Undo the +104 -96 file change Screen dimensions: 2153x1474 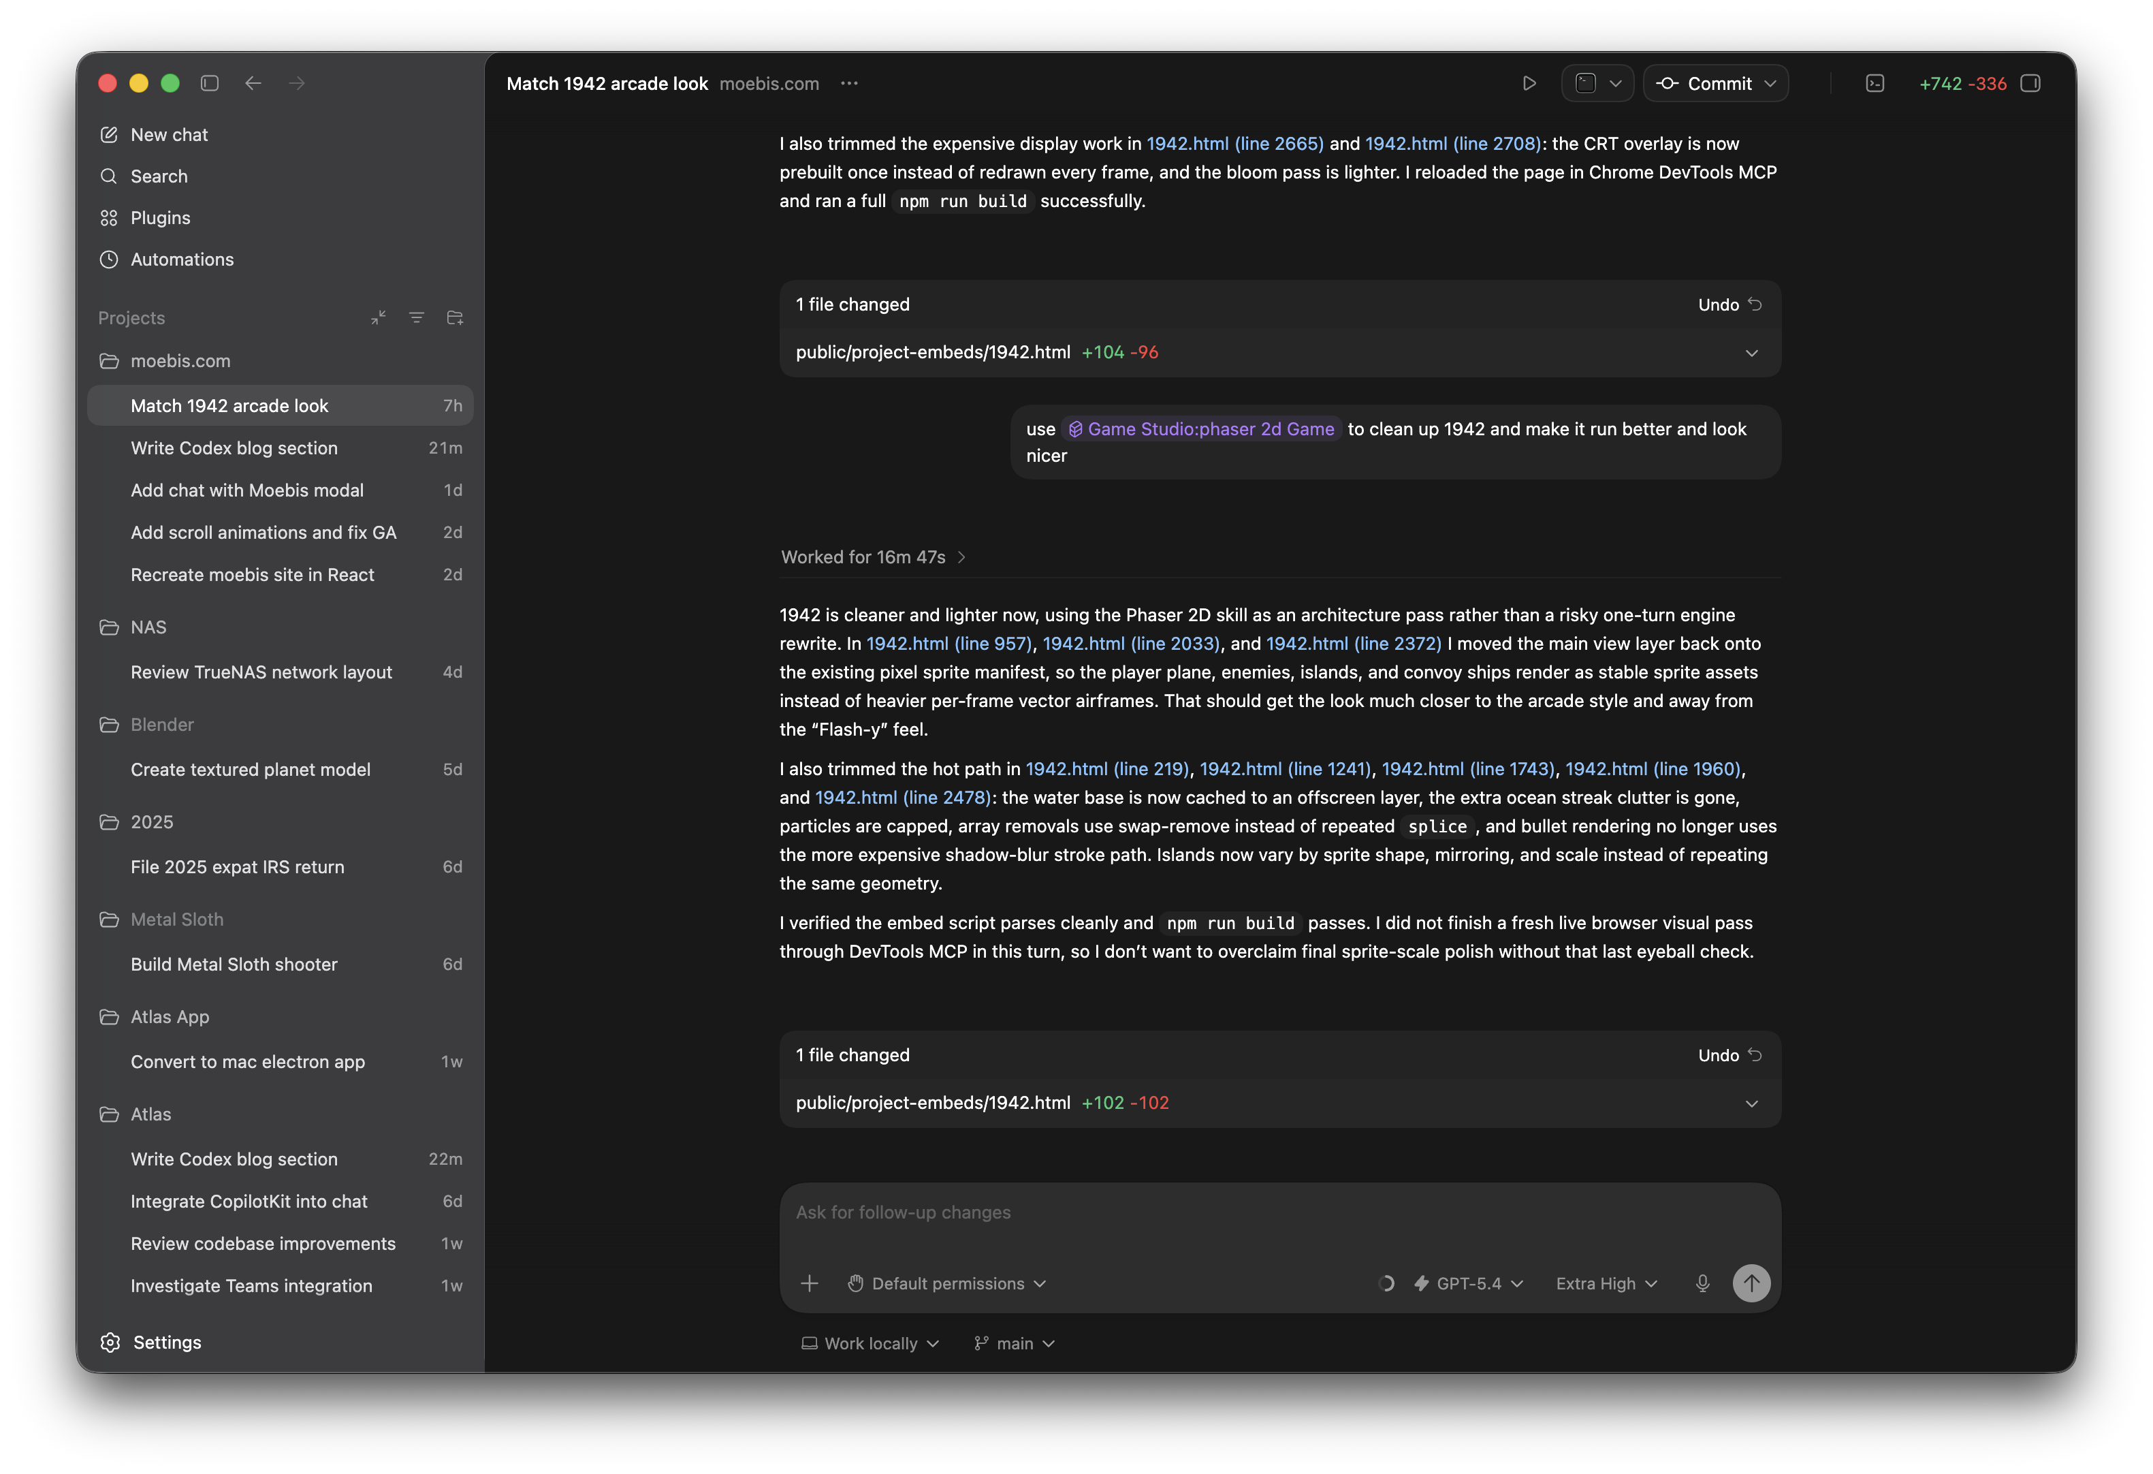pos(1729,305)
